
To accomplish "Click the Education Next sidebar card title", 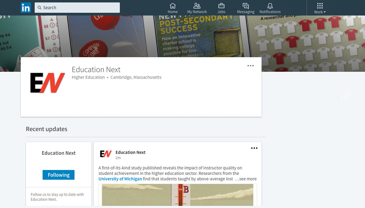I will [x=59, y=153].
